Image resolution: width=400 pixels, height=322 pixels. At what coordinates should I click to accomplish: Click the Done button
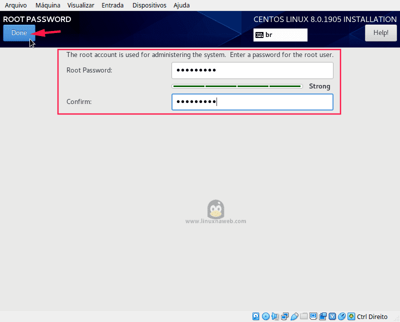19,33
